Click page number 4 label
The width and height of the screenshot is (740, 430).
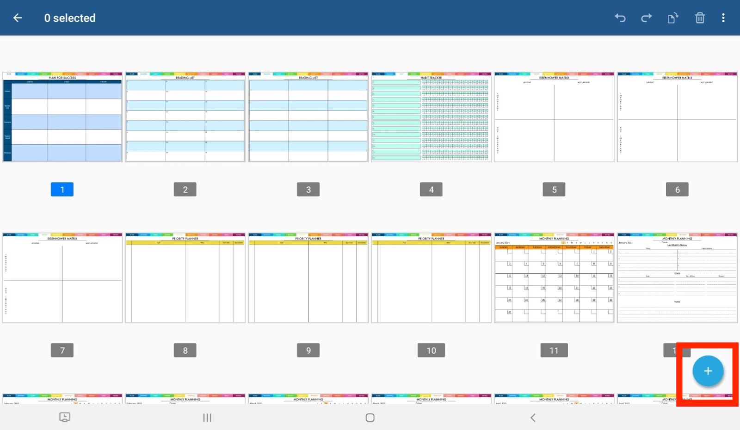point(431,190)
